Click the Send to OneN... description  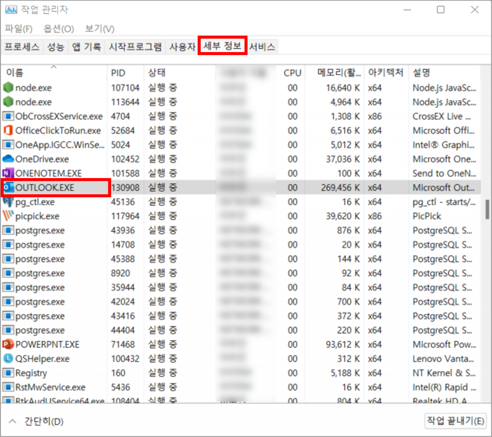point(444,173)
